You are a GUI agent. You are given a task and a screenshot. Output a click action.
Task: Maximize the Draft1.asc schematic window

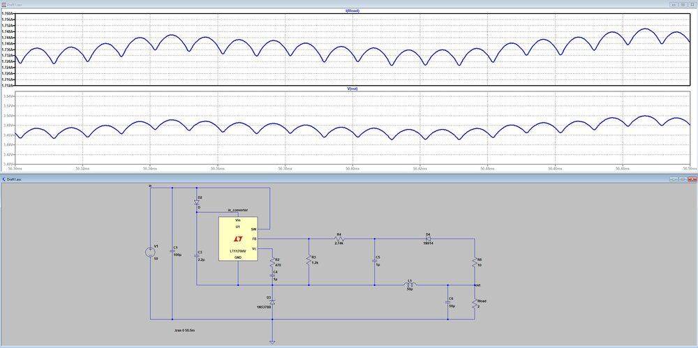[x=682, y=180]
